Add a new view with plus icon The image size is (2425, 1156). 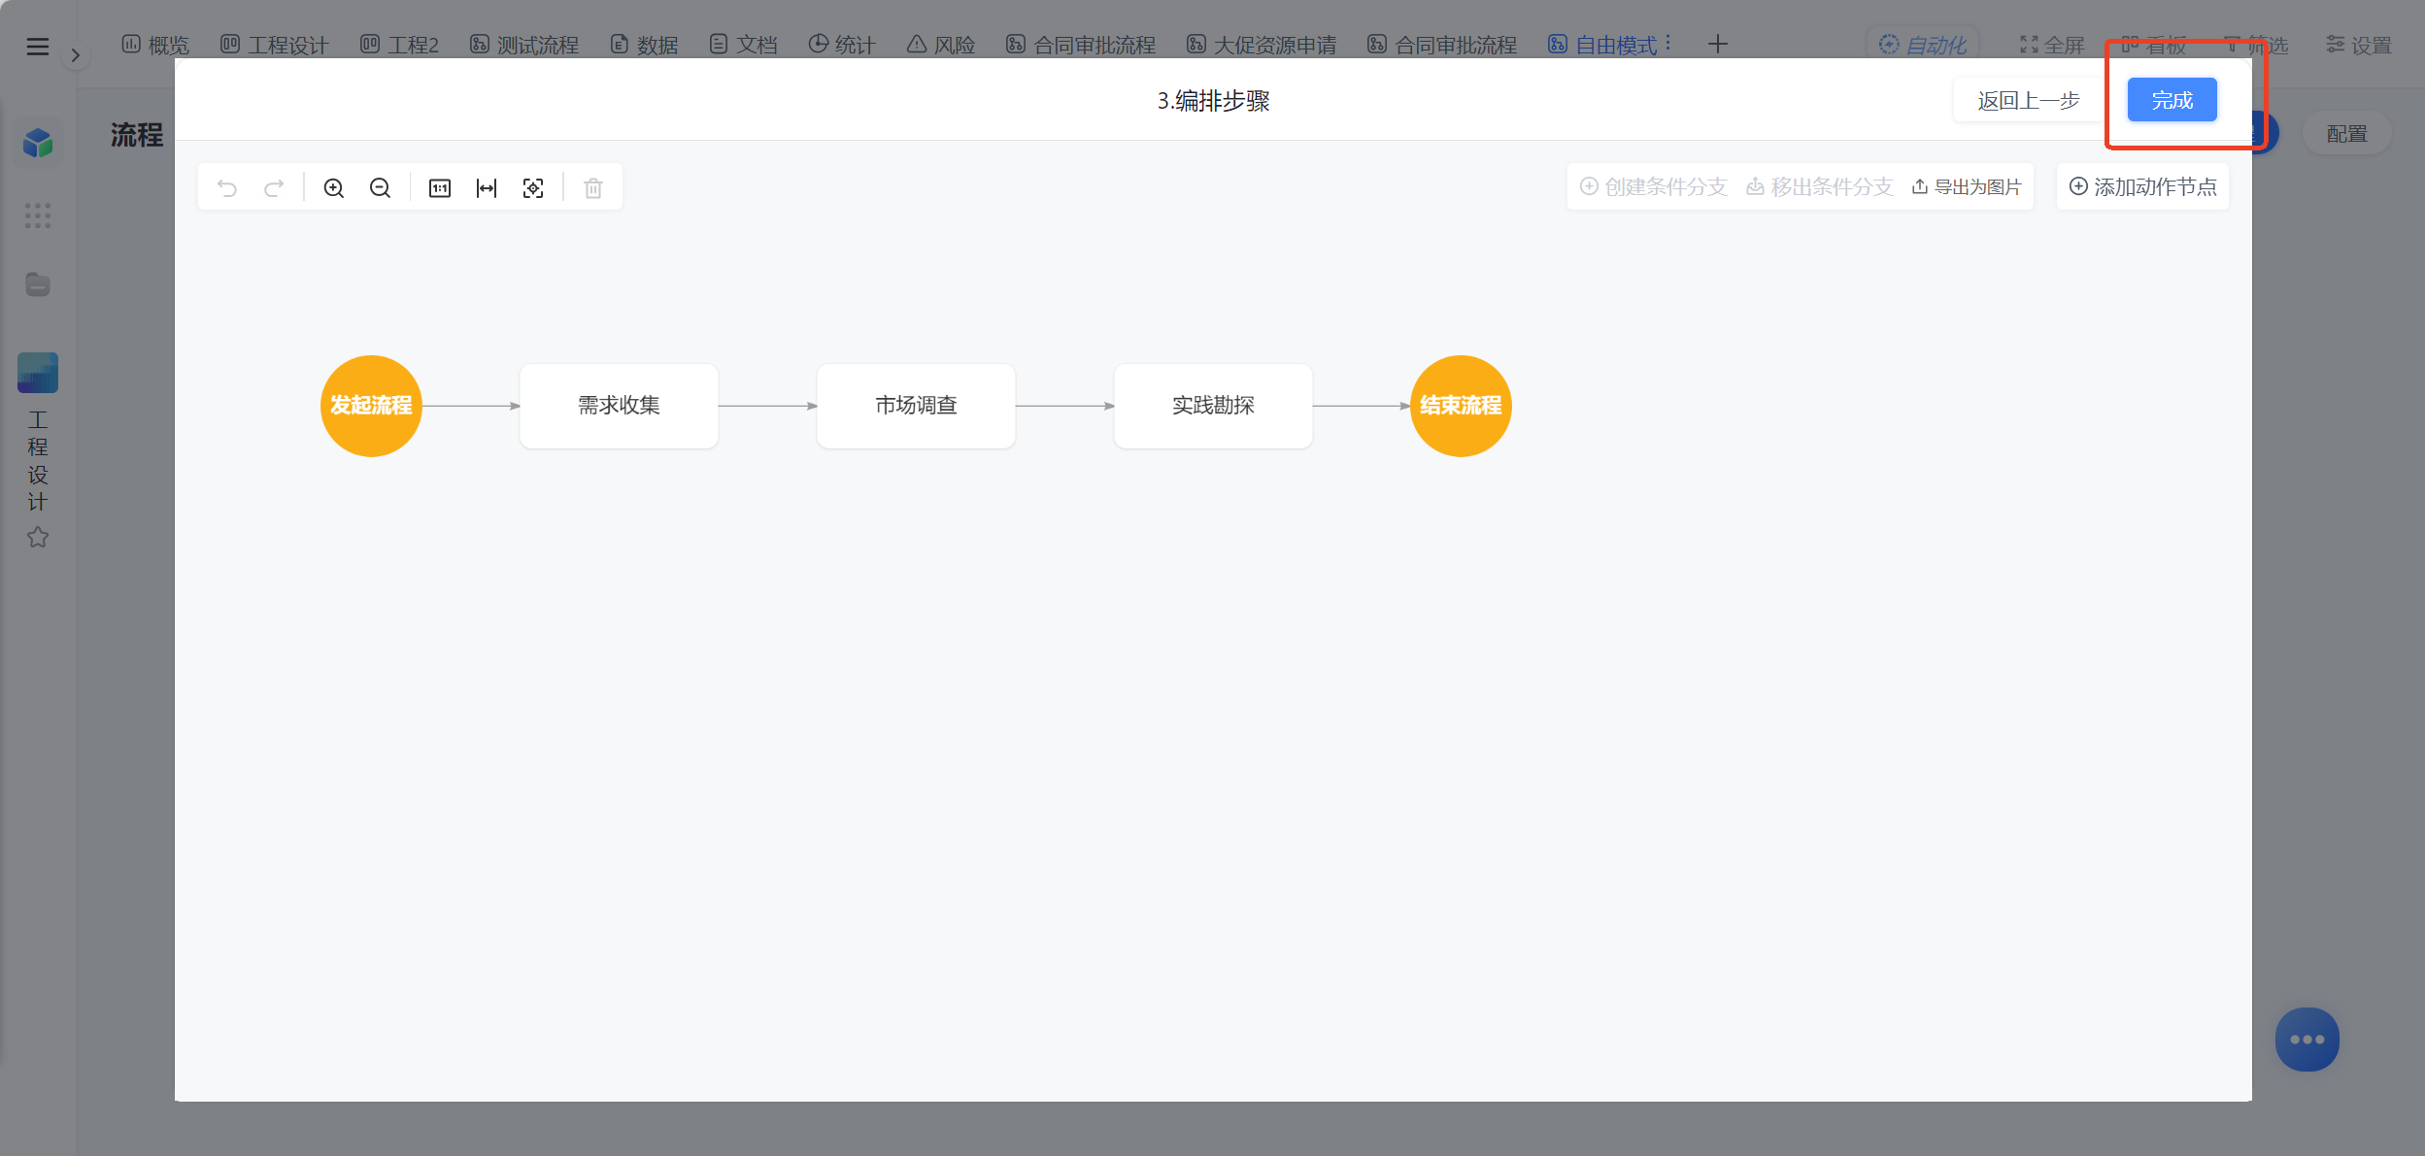[1717, 45]
